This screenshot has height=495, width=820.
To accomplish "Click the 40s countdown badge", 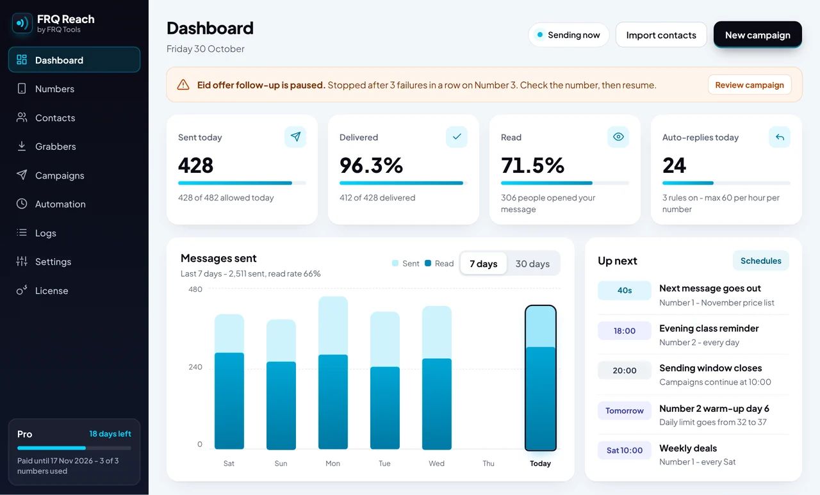I will (x=625, y=291).
